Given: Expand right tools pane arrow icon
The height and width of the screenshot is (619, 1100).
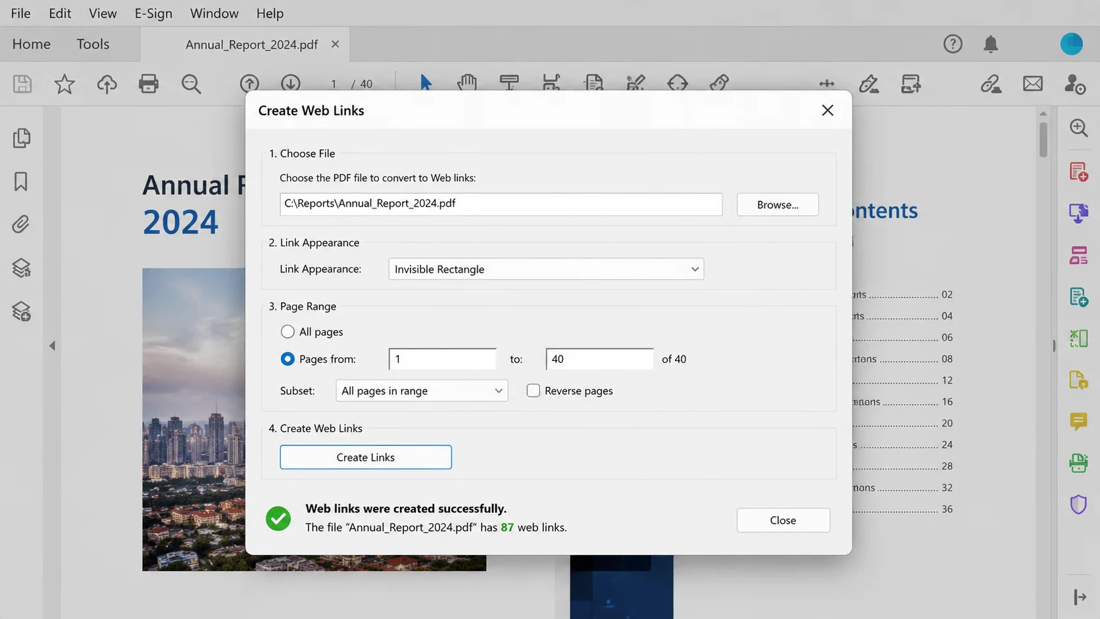Looking at the screenshot, I should 1080,597.
